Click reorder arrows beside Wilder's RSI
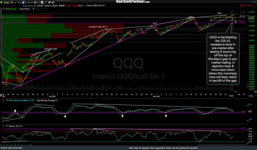This screenshot has height=150, width=257. tap(7, 126)
